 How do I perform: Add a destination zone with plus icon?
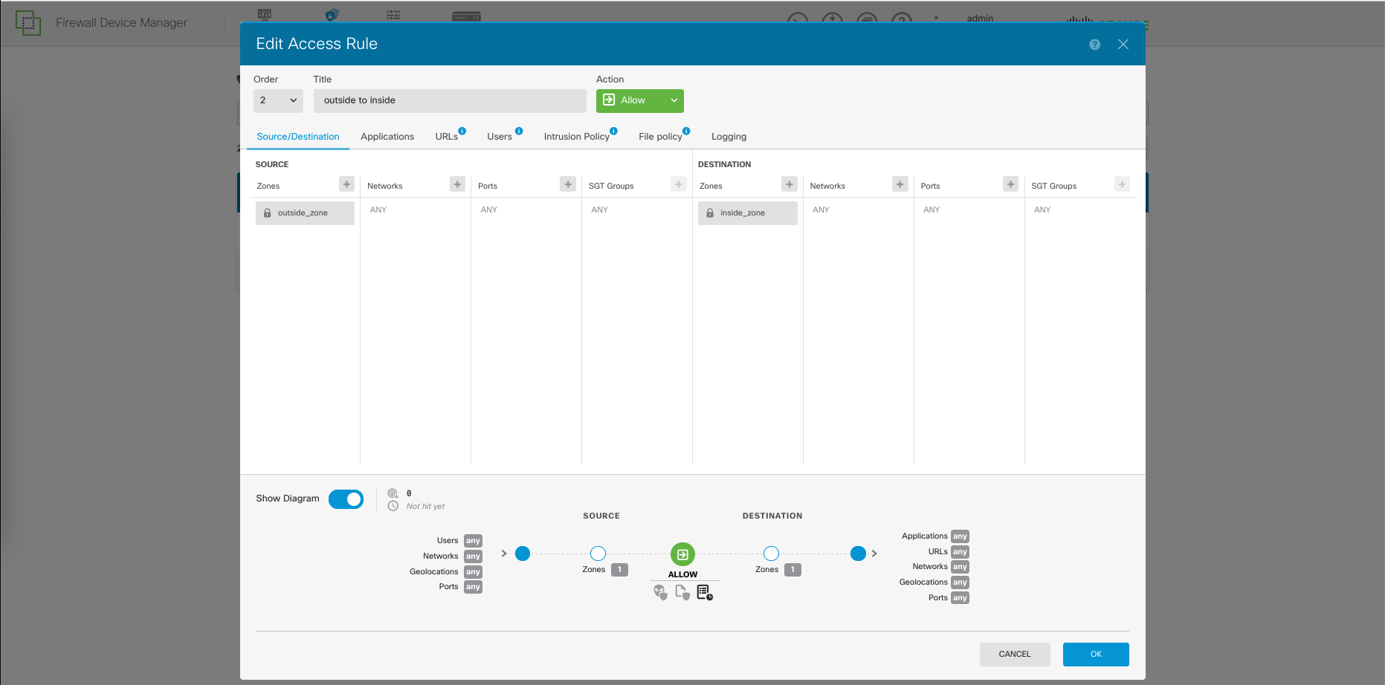[790, 184]
